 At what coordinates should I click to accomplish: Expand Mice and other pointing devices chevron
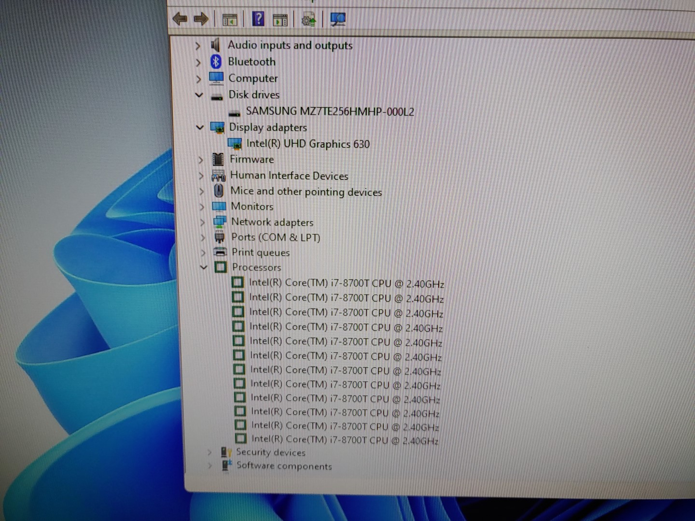(x=202, y=192)
